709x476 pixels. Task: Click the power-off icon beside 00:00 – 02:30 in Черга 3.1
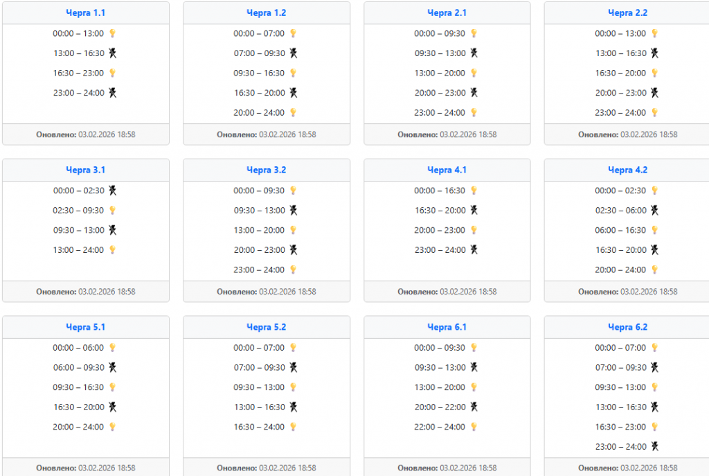pos(112,191)
